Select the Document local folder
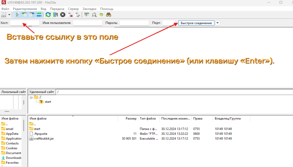The width and height of the screenshot is (293, 167). 11,153
